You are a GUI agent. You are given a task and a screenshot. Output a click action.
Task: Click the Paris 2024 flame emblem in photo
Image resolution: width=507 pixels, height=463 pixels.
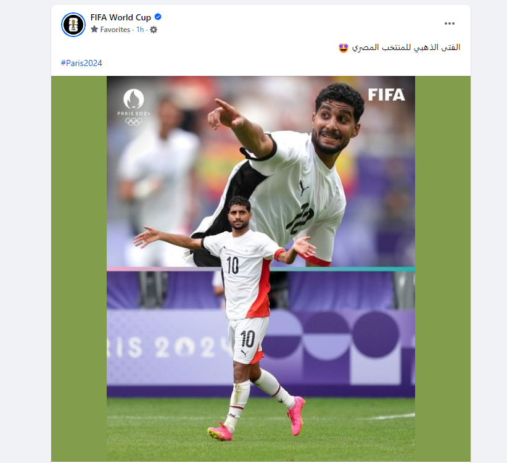134,99
